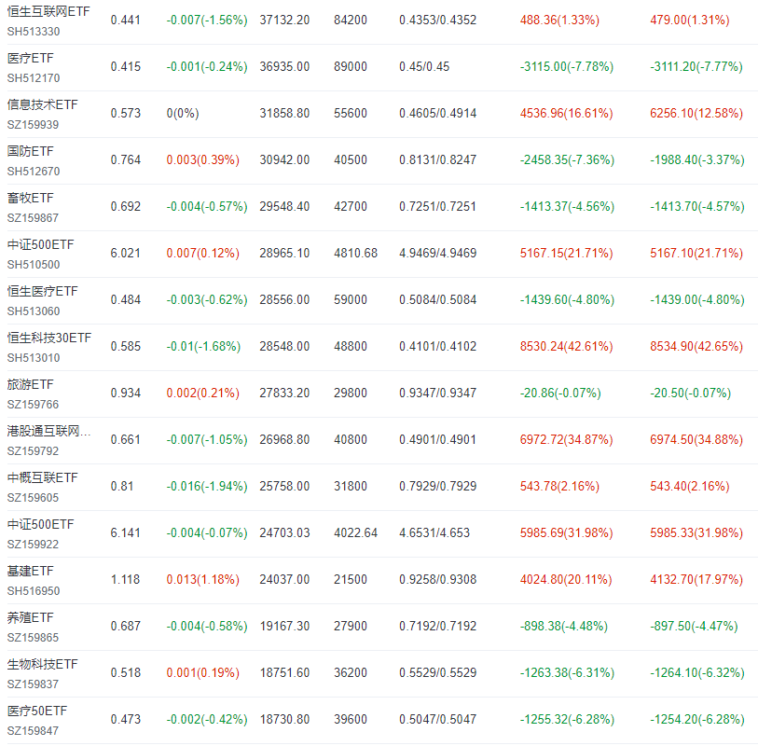Open the 中概互联ETF fund name
This screenshot has height=746, width=758.
tap(42, 477)
